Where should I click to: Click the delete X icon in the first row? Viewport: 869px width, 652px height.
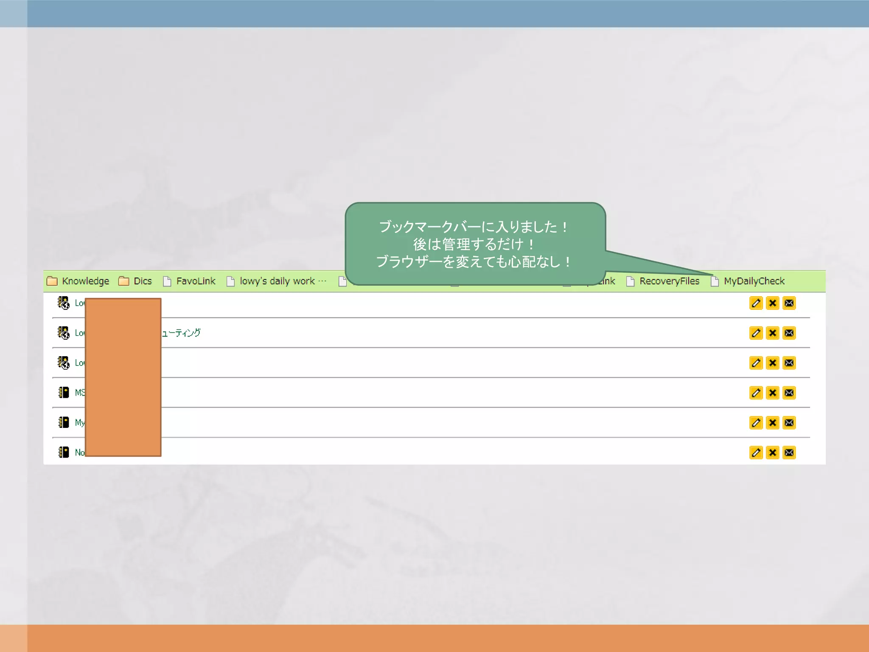pyautogui.click(x=772, y=303)
